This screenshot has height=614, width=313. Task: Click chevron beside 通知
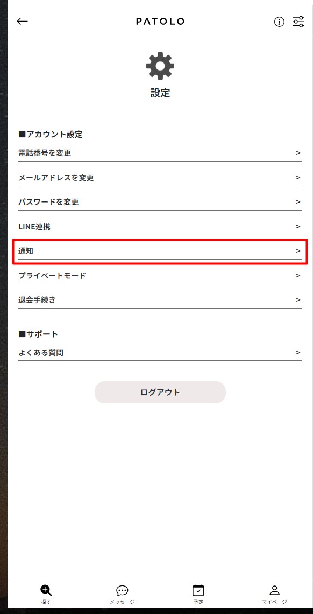click(298, 251)
